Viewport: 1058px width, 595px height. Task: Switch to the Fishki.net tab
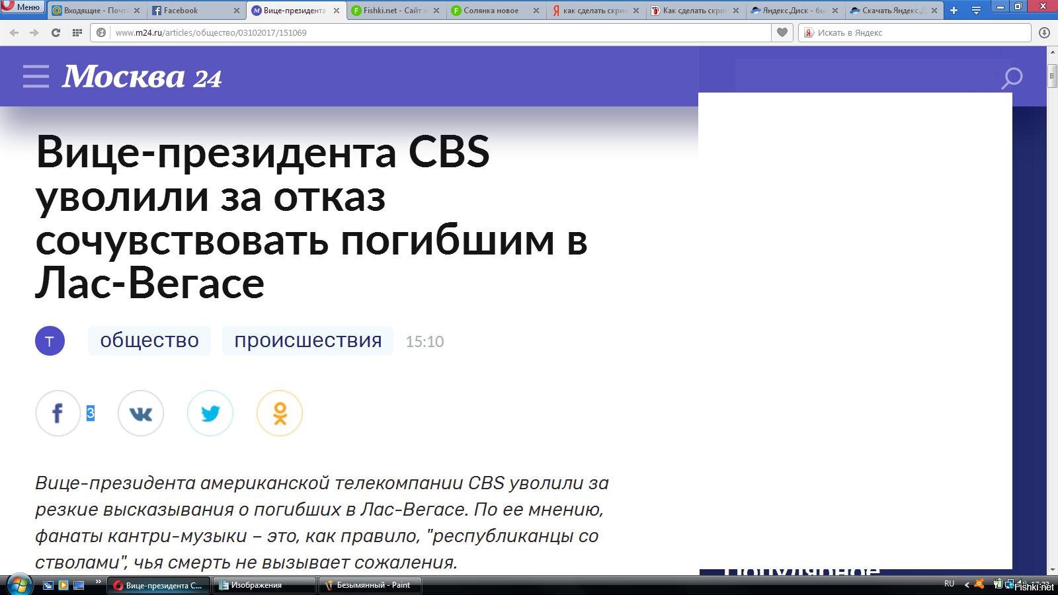395,11
